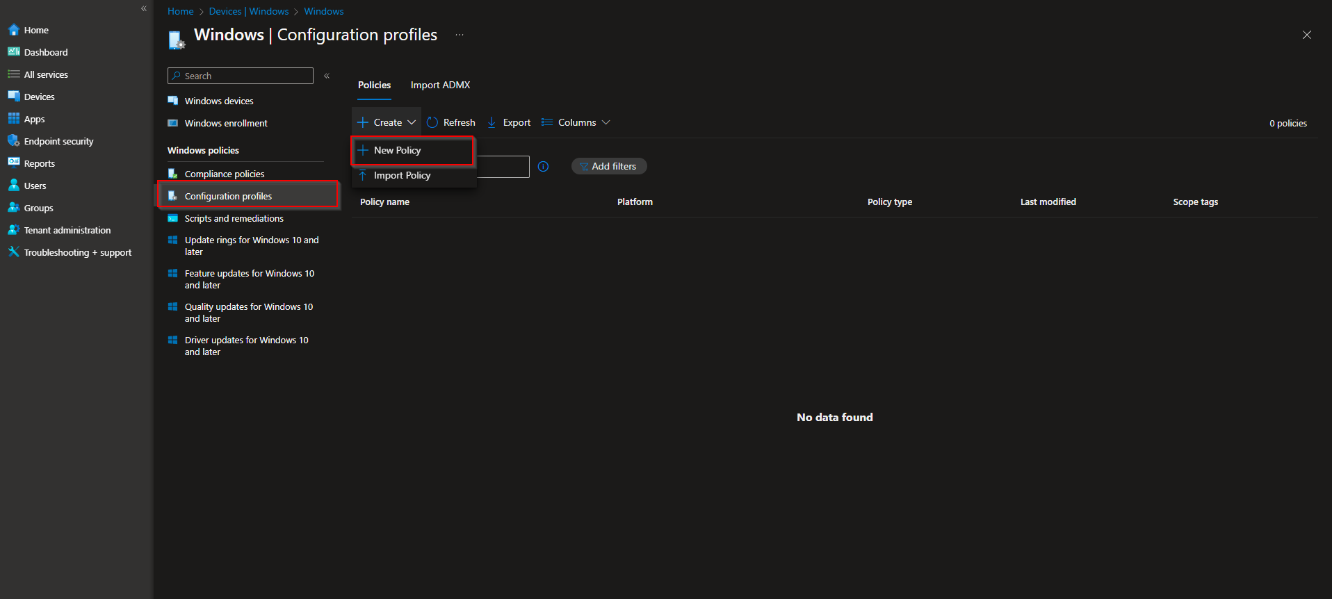This screenshot has height=599, width=1332.
Task: Click the Reports icon in sidebar
Action: point(13,163)
